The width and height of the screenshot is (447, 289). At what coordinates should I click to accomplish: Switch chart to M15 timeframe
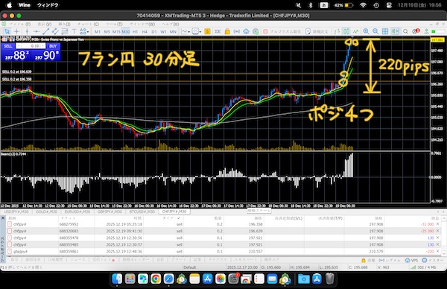[x=116, y=31]
